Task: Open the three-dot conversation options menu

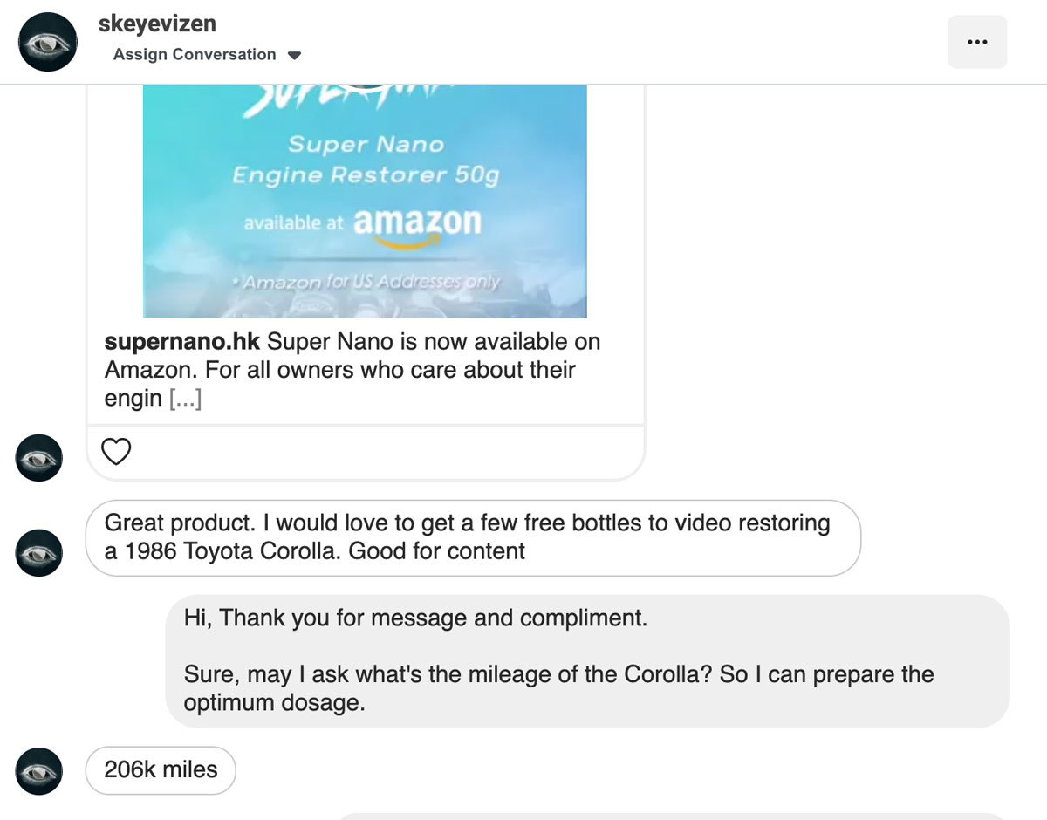Action: coord(977,41)
